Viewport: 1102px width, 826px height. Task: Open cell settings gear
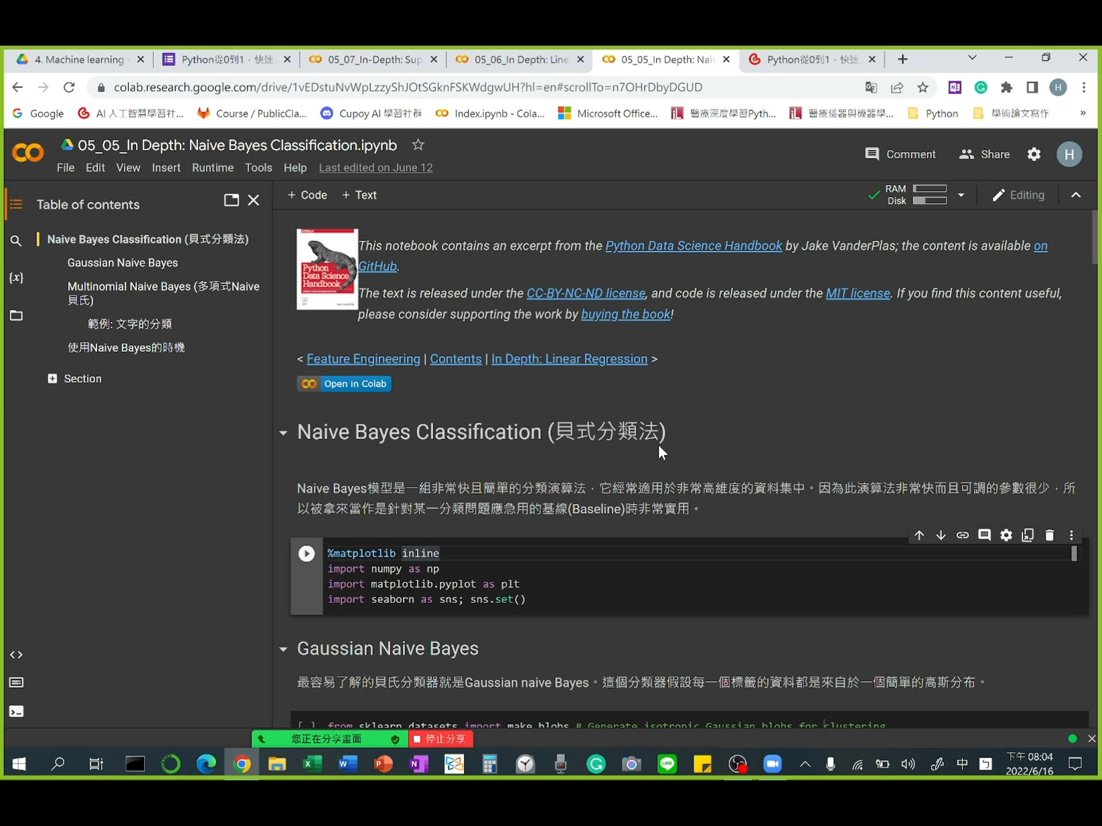1007,535
